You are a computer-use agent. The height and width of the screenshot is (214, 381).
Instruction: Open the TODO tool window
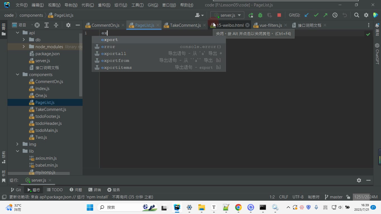tap(55, 190)
